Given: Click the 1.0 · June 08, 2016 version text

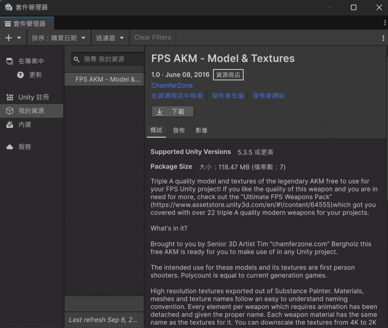Looking at the screenshot, I should tap(180, 75).
